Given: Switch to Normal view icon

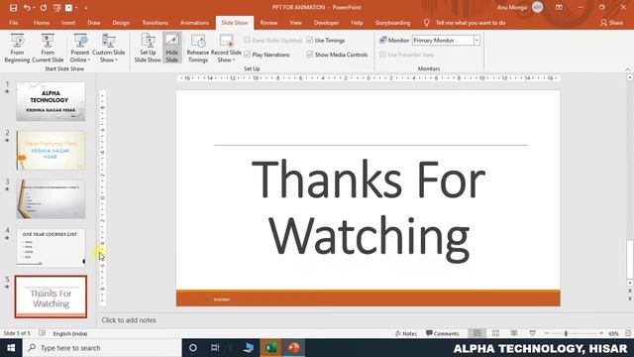Looking at the screenshot, I should [x=477, y=333].
